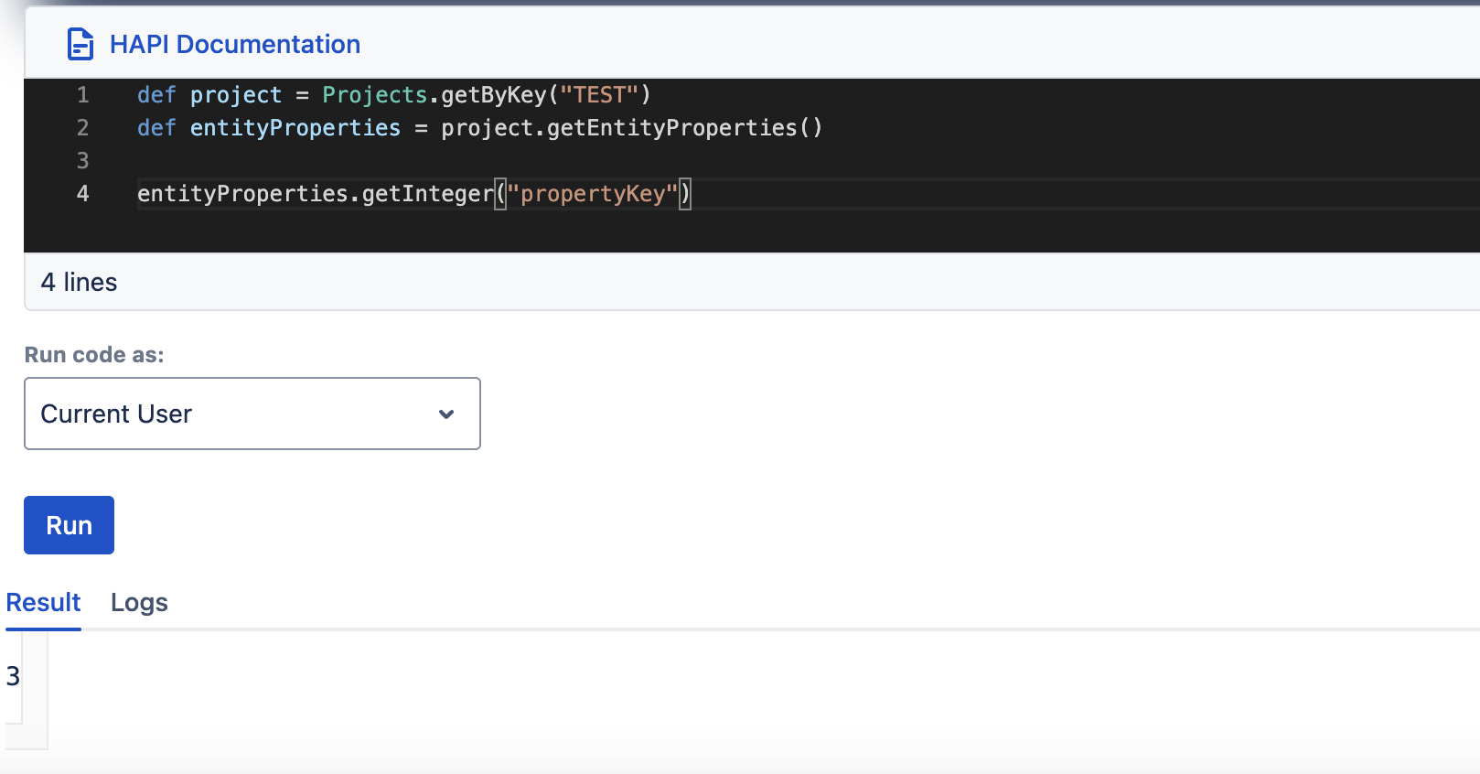Run the script with Run button
The height and width of the screenshot is (774, 1480).
(x=69, y=525)
